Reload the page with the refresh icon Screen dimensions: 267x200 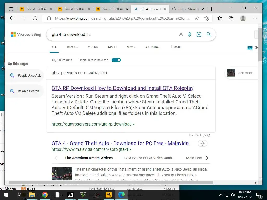35,18
